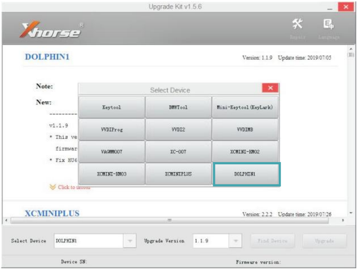Select the XCMINI-EM03 device button
Image resolution: width=358 pixels, height=270 pixels.
pos(112,174)
